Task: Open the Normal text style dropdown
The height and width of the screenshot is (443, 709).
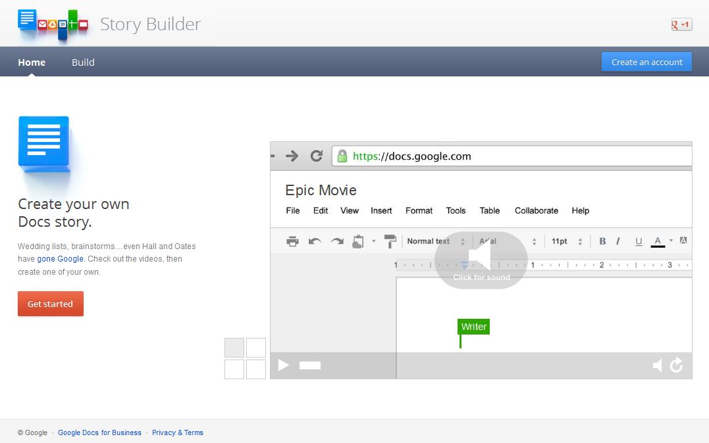Action: click(429, 241)
